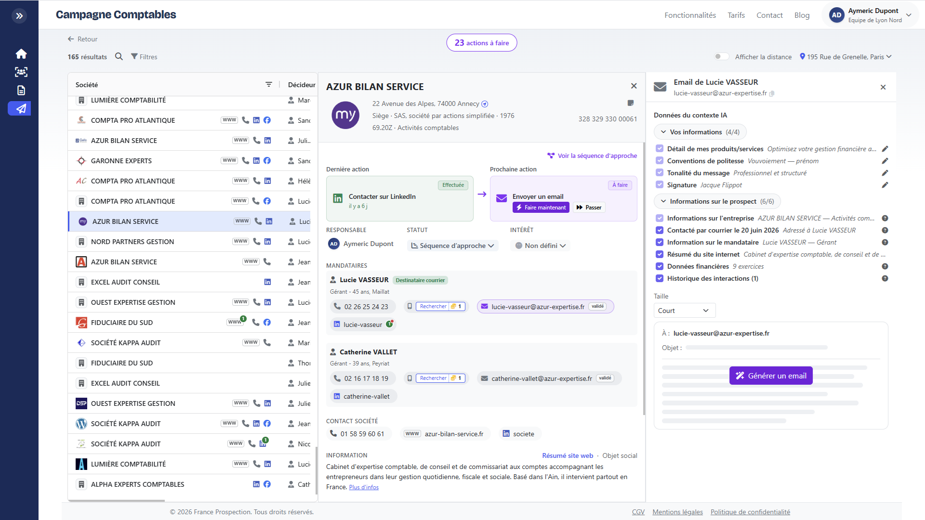Open the Tarifs menu item

736,15
